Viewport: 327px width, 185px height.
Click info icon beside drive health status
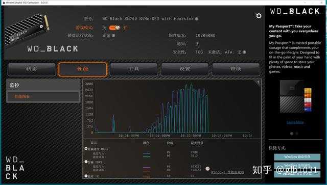click(x=113, y=35)
